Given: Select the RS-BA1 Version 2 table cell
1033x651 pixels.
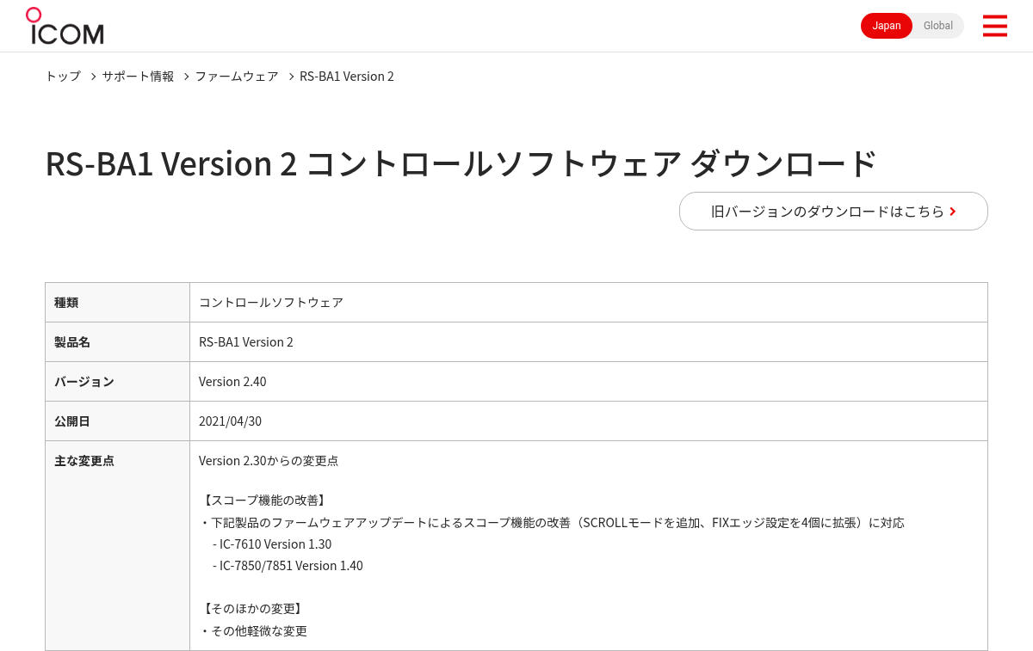Looking at the screenshot, I should pyautogui.click(x=588, y=342).
